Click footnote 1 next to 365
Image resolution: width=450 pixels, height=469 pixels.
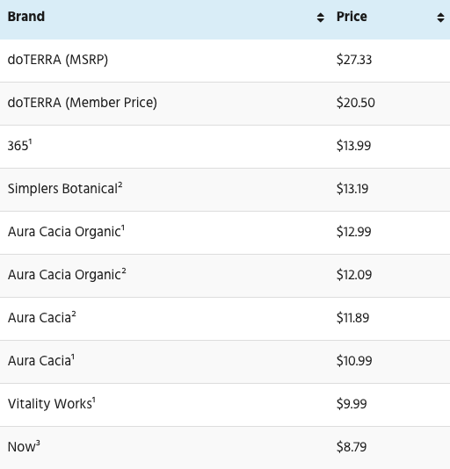30,141
